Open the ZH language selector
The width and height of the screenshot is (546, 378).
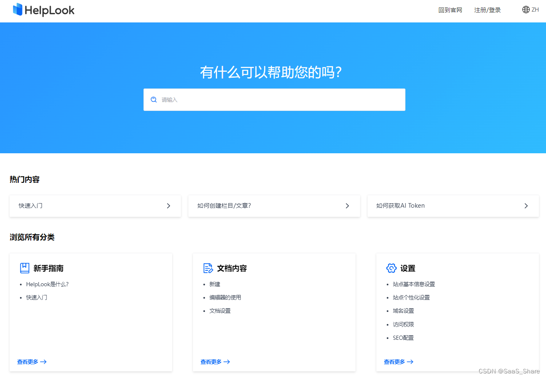coord(531,10)
